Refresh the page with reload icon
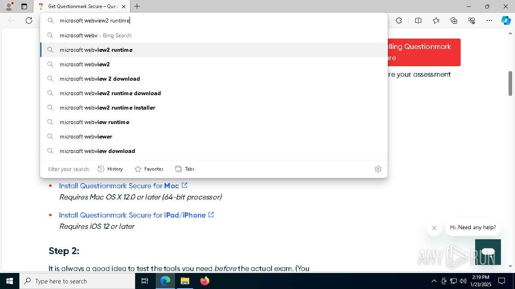 point(29,20)
